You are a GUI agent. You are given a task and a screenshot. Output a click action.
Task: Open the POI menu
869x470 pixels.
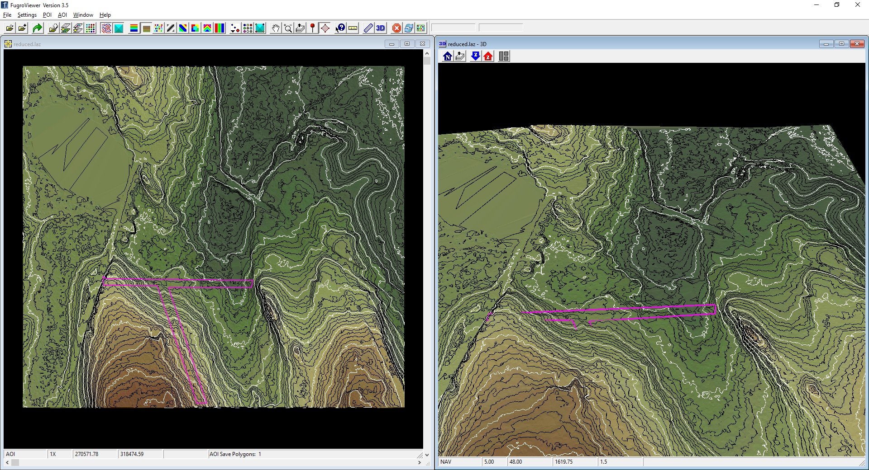coord(47,15)
